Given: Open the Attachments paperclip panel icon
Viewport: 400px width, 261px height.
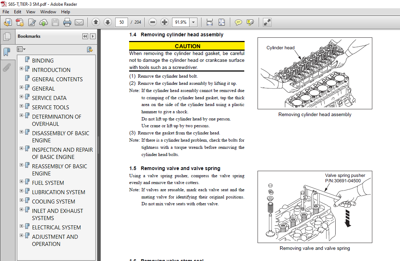Looking at the screenshot, I should (7, 68).
